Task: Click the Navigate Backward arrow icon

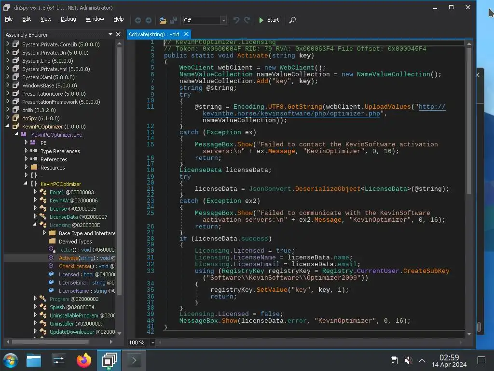Action: pos(137,20)
